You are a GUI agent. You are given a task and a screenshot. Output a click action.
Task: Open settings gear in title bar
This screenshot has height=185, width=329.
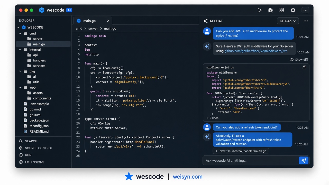pyautogui.click(x=293, y=10)
